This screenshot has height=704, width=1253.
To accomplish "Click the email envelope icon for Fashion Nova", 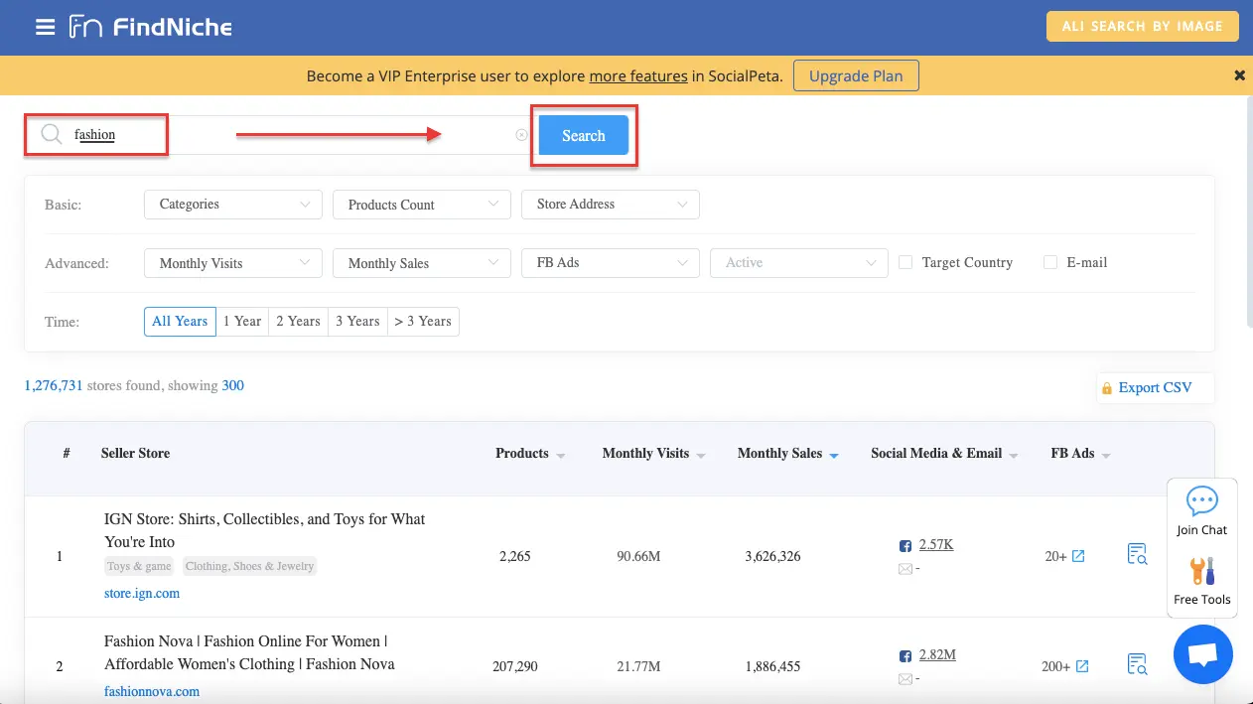I will 904,678.
